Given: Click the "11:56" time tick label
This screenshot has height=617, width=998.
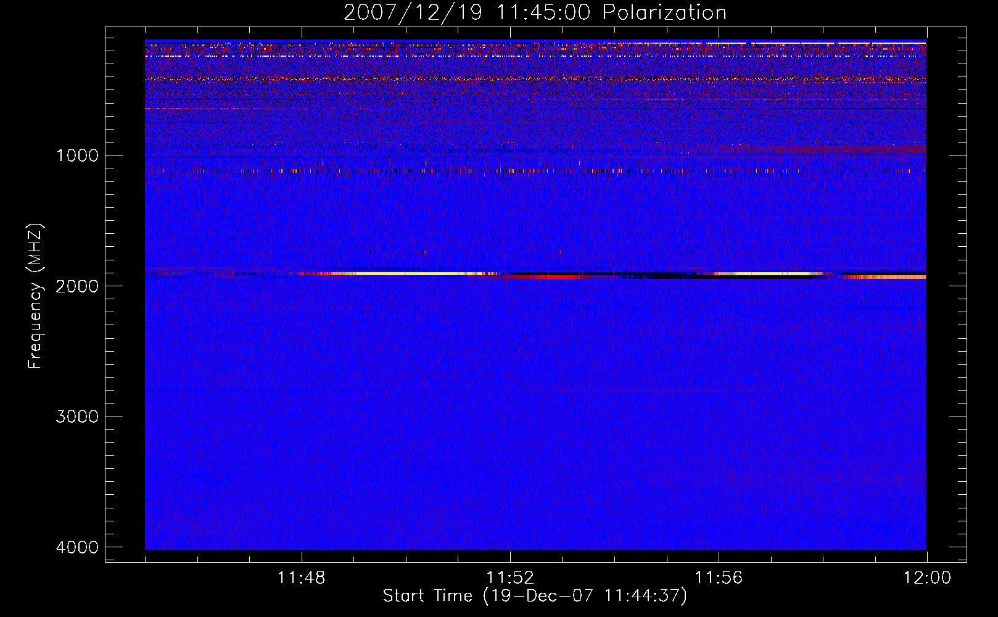Looking at the screenshot, I should click(x=719, y=578).
